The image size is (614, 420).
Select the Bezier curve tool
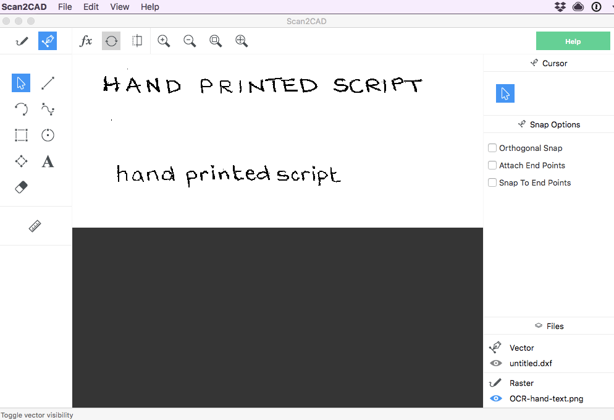coord(48,109)
